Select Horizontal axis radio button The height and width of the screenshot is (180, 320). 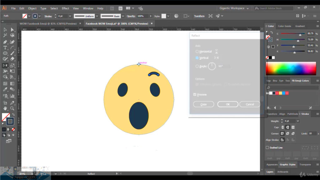click(x=197, y=51)
